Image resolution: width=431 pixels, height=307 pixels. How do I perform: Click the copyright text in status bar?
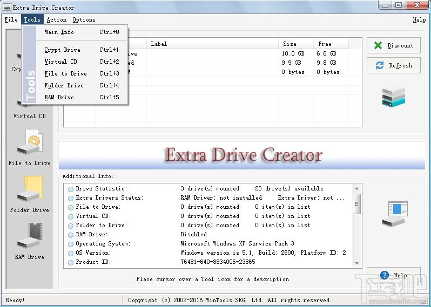(230, 300)
